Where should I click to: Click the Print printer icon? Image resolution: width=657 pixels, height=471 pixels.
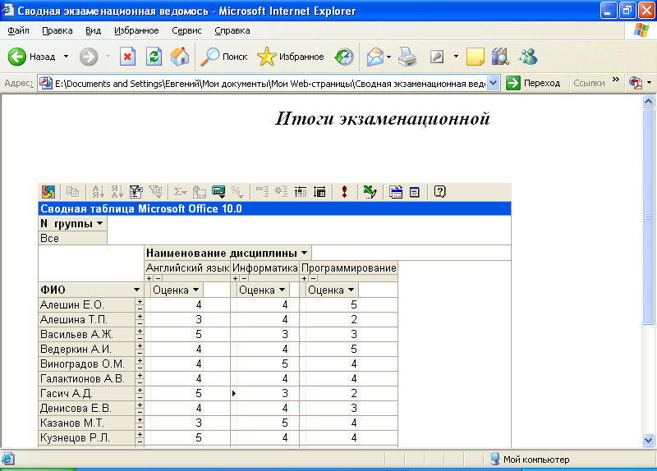[x=407, y=57]
